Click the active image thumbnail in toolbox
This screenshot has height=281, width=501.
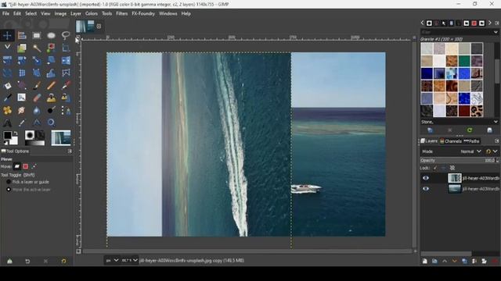(x=61, y=137)
